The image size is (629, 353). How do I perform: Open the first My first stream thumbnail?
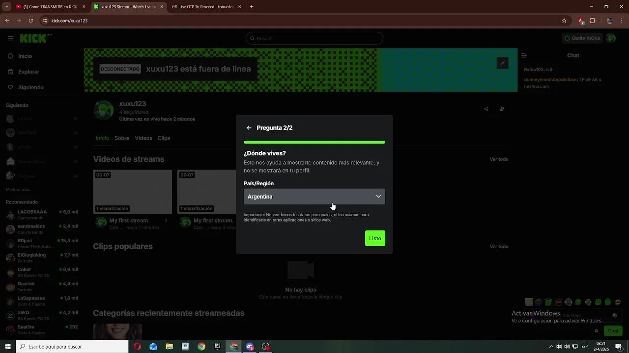point(133,192)
